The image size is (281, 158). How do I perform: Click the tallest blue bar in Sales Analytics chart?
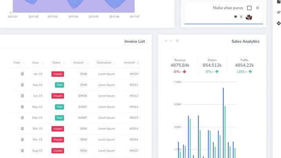coord(223,123)
